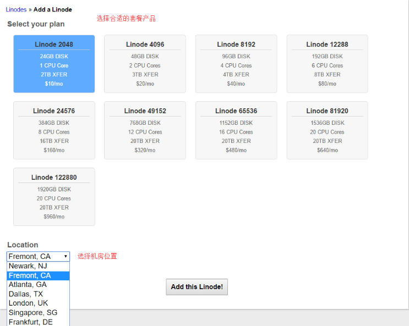
Task: Choose the Linode 24576 plan
Action: coord(54,130)
